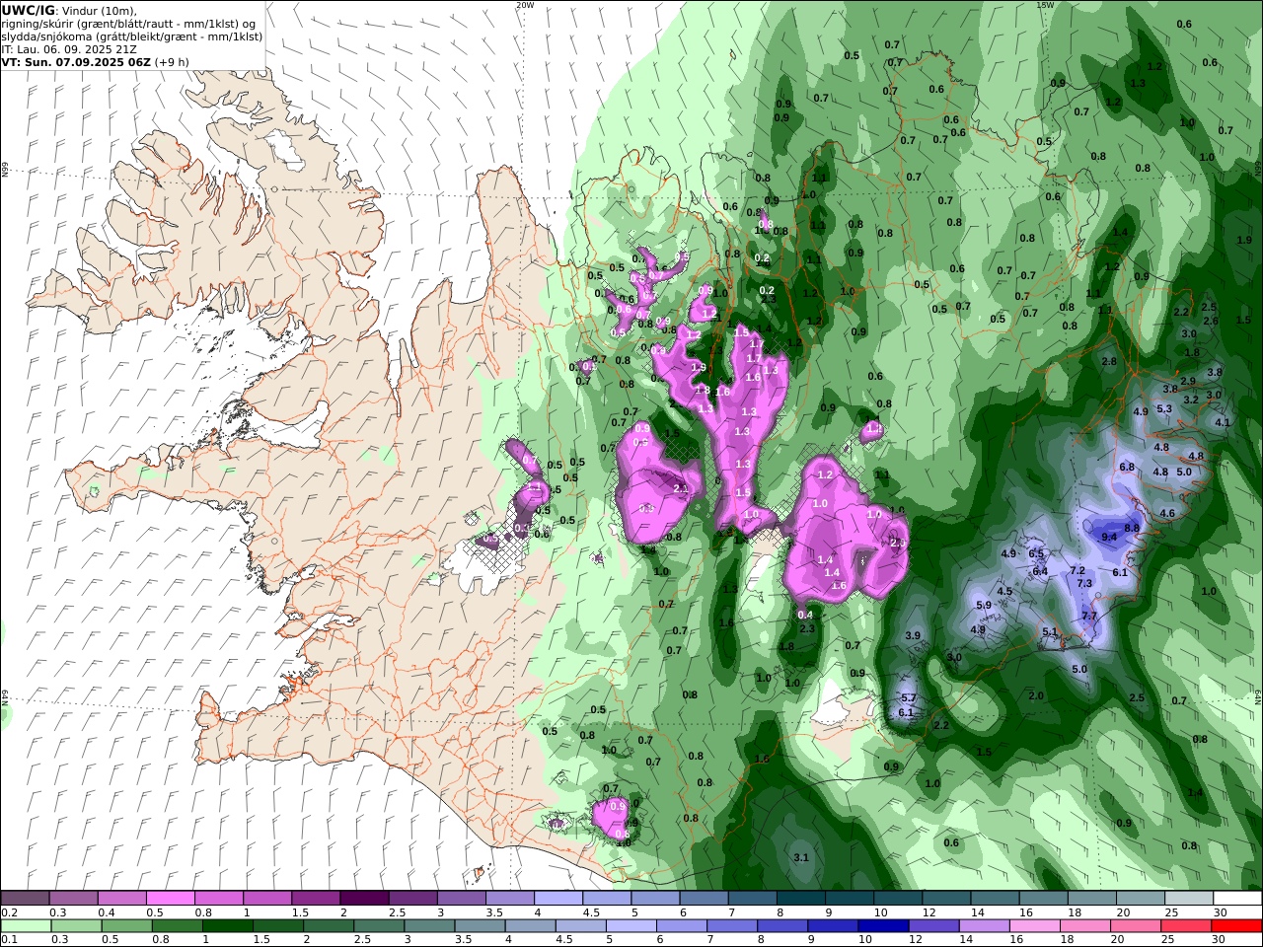Click the 3.9 precipitation value on the map

[913, 636]
